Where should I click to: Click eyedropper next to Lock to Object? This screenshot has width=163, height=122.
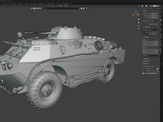pyautogui.click(x=158, y=30)
